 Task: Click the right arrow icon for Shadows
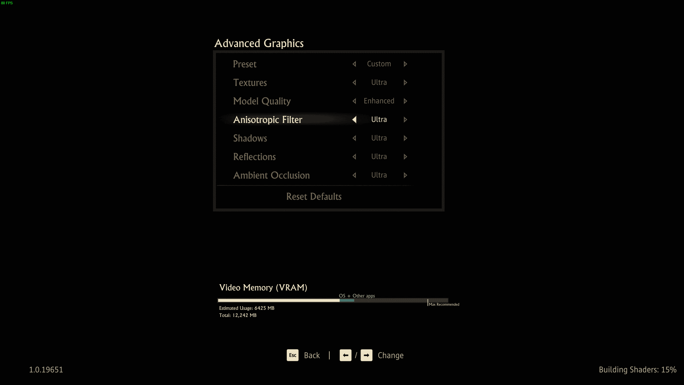click(x=405, y=138)
